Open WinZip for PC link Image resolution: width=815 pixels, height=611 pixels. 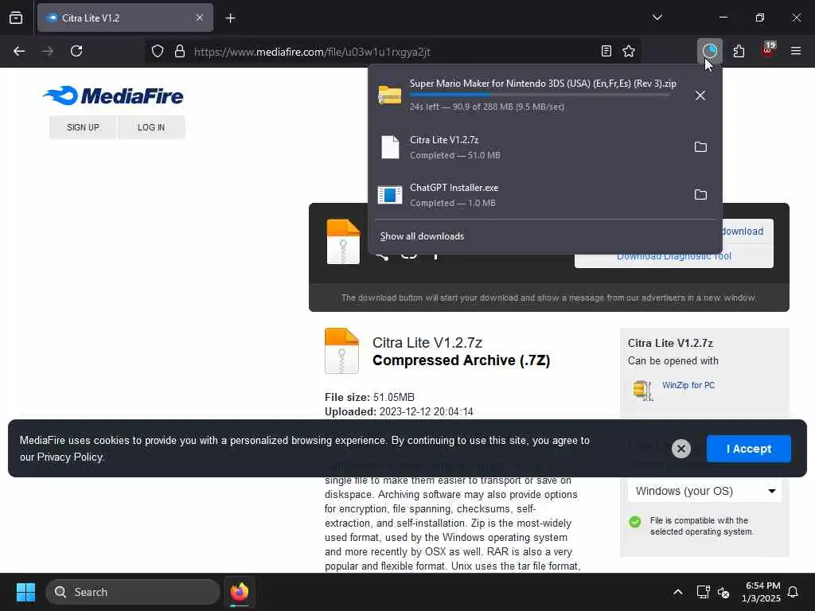pyautogui.click(x=688, y=385)
